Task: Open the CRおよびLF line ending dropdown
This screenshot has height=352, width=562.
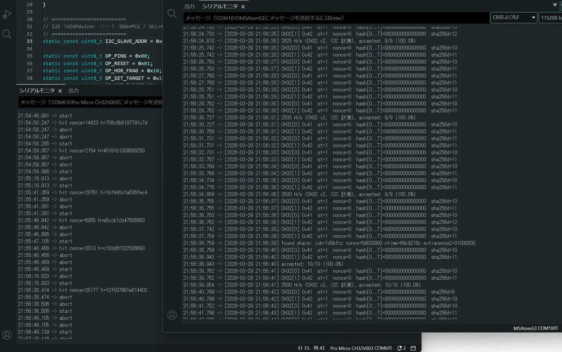Action: (x=513, y=18)
